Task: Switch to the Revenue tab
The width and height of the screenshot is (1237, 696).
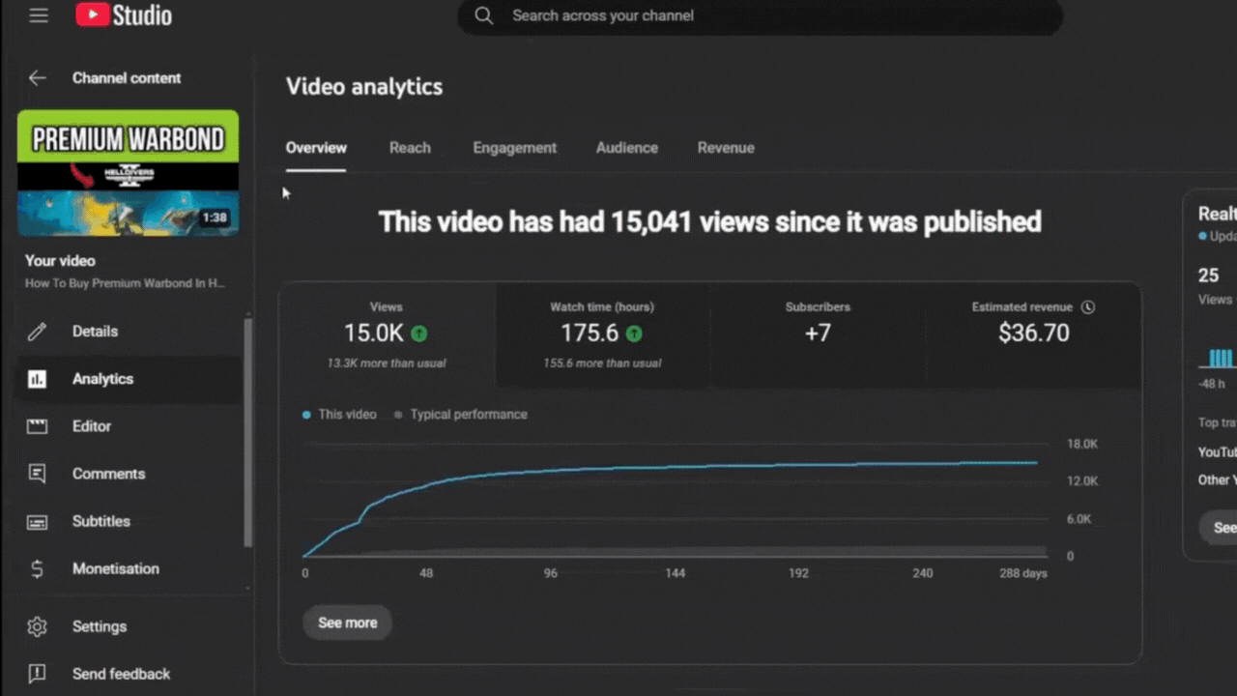Action: (726, 148)
